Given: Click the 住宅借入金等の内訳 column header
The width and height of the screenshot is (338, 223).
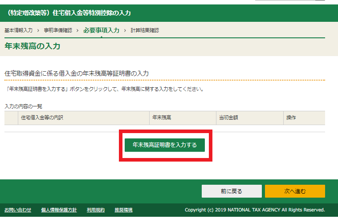Looking at the screenshot, I should pyautogui.click(x=84, y=118).
